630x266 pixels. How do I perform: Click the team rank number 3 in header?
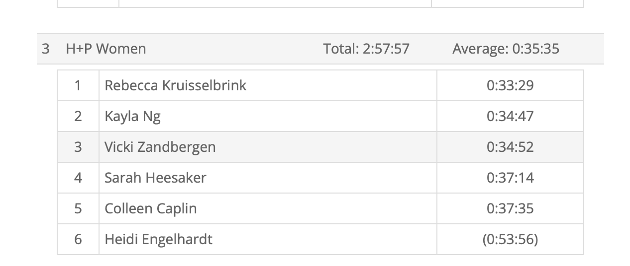coord(46,49)
